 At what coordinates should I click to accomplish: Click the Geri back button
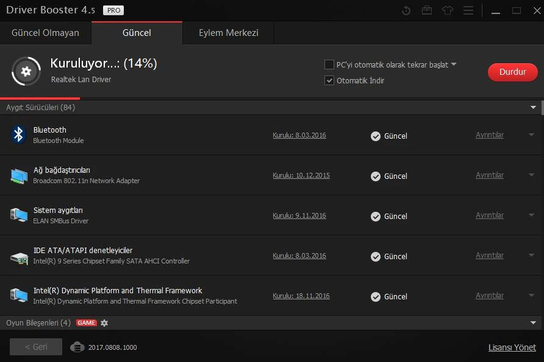coord(36,347)
